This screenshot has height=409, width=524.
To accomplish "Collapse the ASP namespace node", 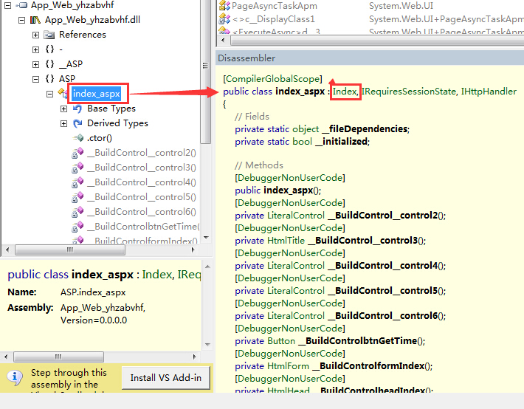I will [x=35, y=79].
